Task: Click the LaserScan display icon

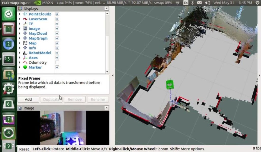Action: coord(25,19)
